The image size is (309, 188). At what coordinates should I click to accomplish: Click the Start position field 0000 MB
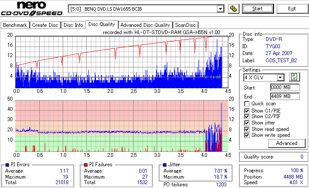[285, 87]
